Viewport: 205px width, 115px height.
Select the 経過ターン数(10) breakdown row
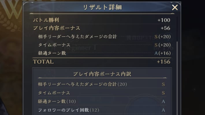[102, 101]
